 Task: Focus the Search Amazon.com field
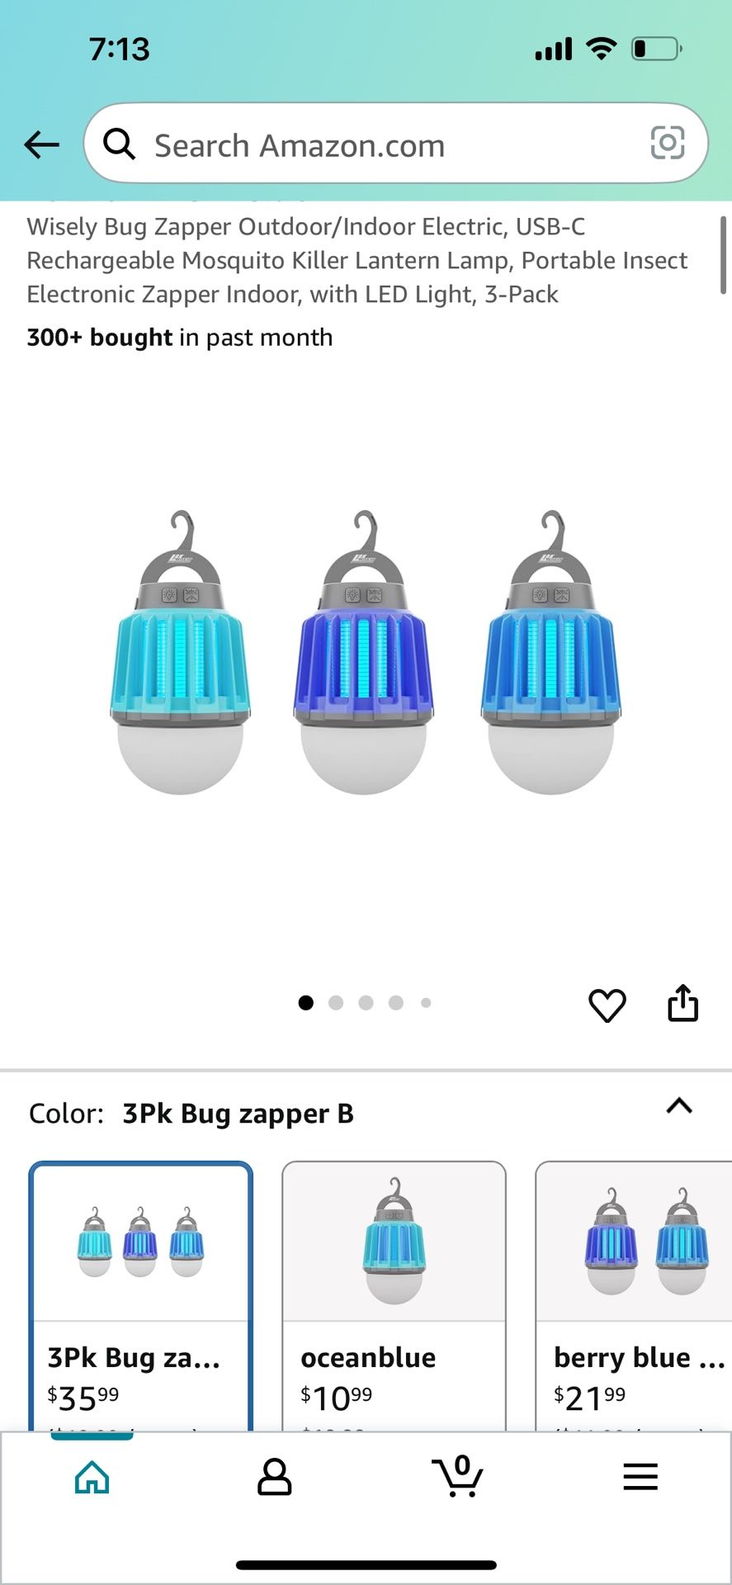(x=396, y=144)
